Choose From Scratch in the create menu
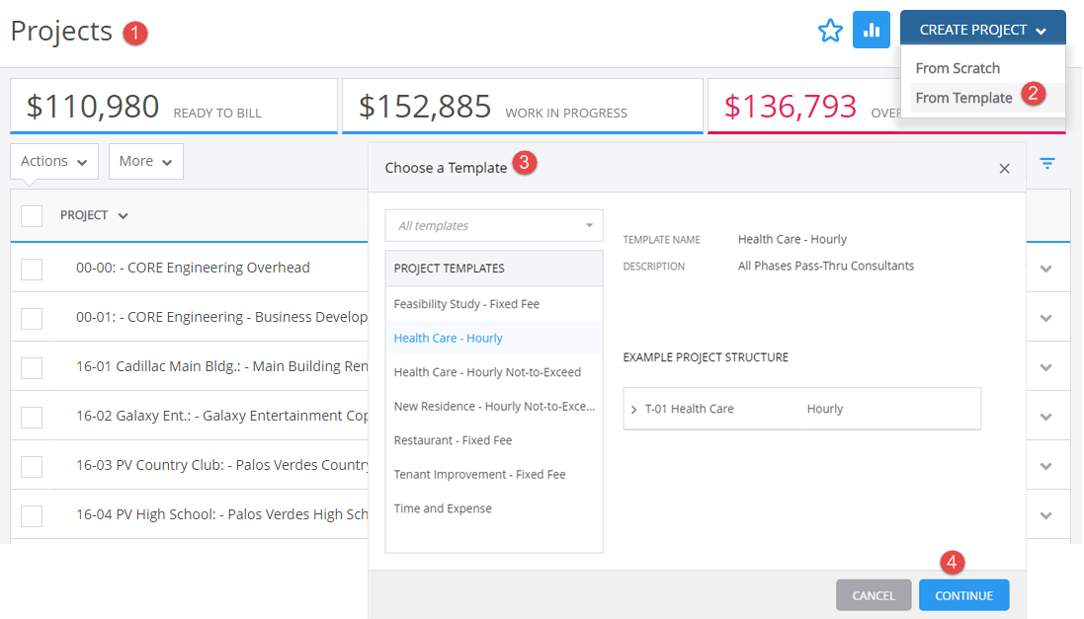The width and height of the screenshot is (1084, 619). click(x=958, y=67)
